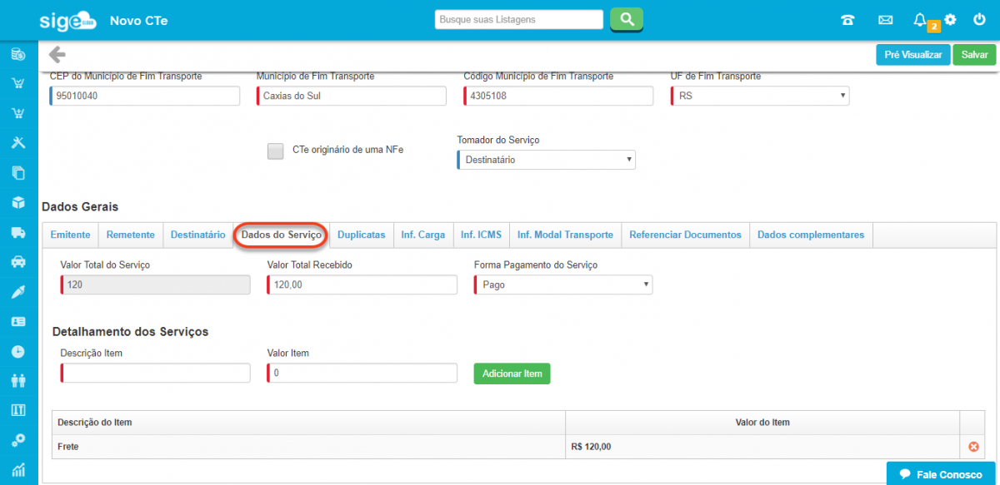Click the Descrição Item input field
The image size is (1000, 485).
(x=155, y=374)
